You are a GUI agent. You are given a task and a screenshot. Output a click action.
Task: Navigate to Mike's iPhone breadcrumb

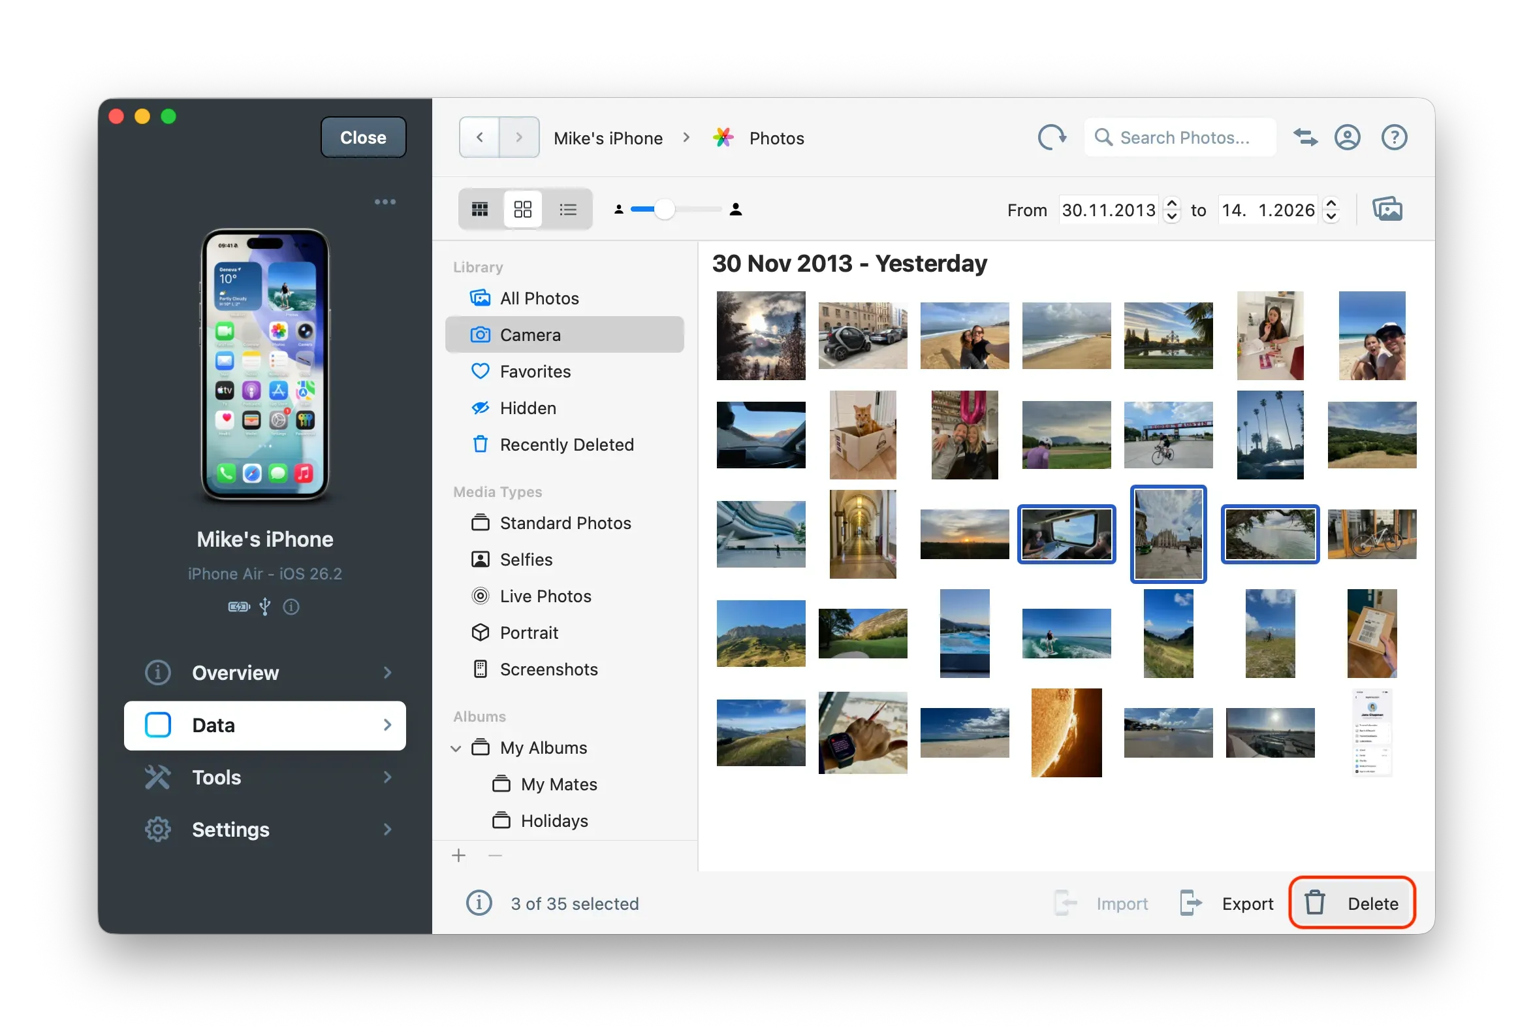[607, 138]
